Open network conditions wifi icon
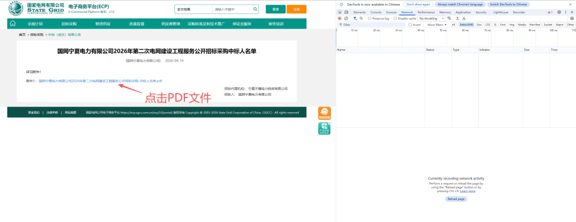The height and width of the screenshot is (222, 576). click(449, 18)
